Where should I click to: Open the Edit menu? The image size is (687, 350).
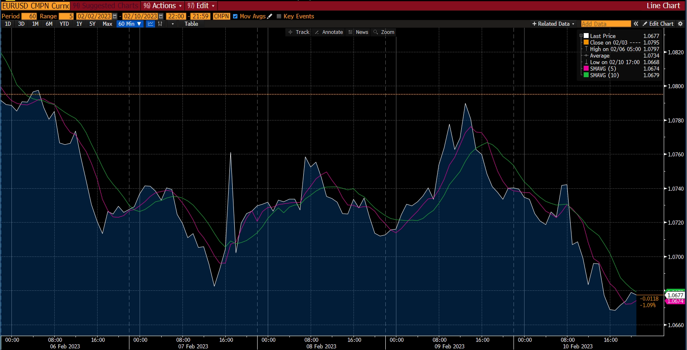pos(201,6)
